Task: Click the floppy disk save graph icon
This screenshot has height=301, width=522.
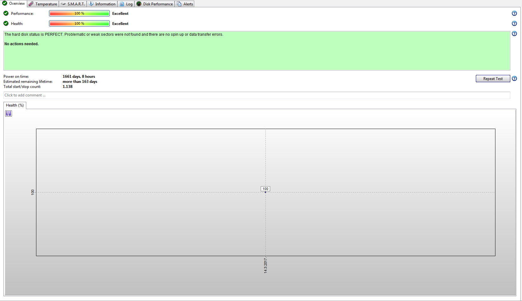Action: tap(9, 114)
